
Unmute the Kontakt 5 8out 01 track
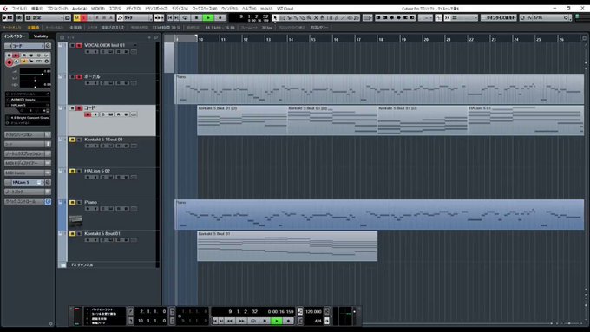pos(72,234)
